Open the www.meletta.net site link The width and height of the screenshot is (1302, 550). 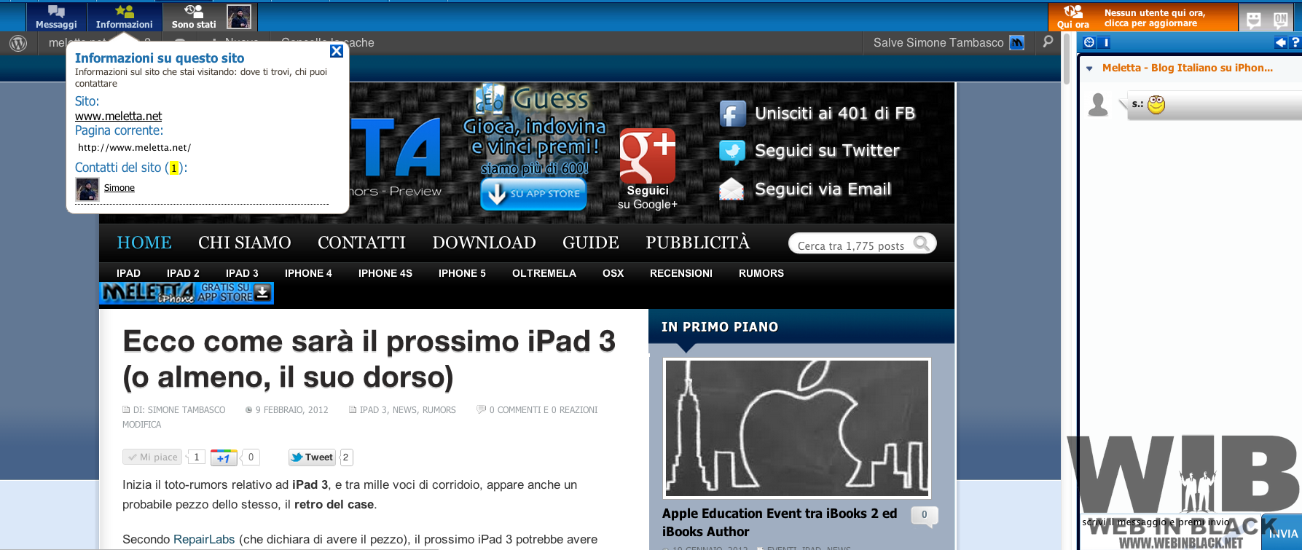pyautogui.click(x=118, y=117)
